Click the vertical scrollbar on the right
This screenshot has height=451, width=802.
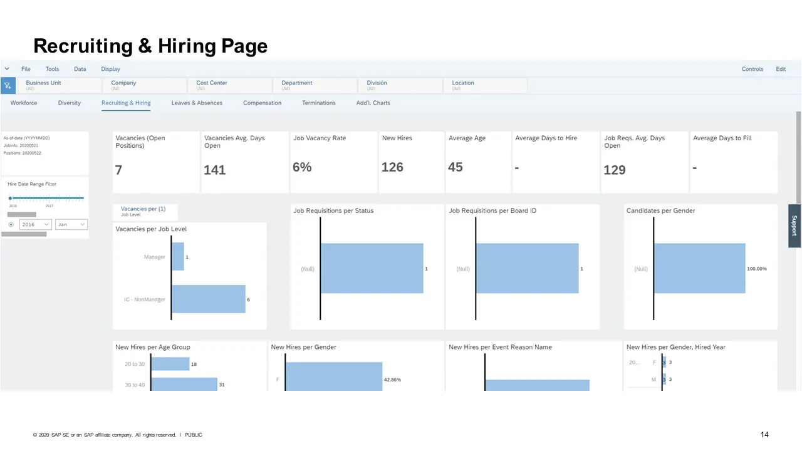tap(798, 157)
